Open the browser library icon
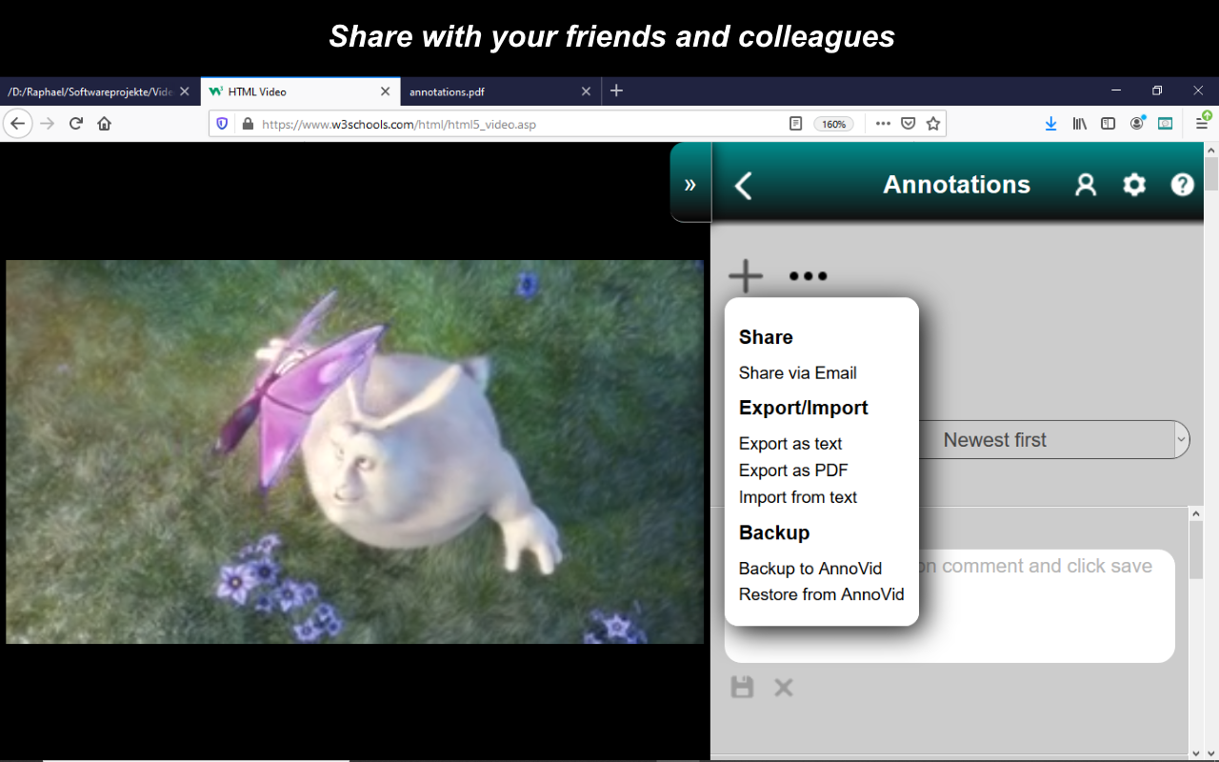This screenshot has width=1219, height=762. click(x=1080, y=124)
